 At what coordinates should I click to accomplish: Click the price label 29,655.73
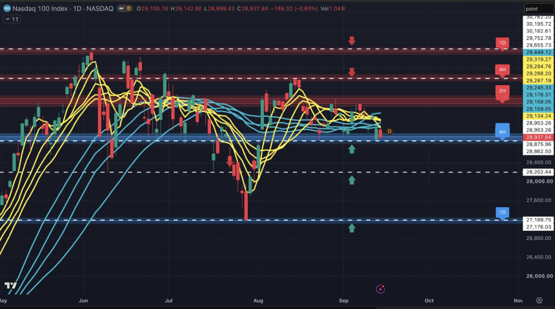(538, 45)
